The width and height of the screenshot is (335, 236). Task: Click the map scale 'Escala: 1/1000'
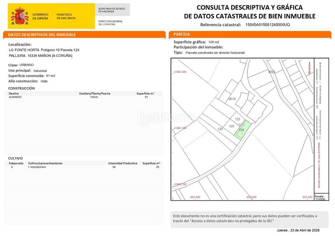(x=320, y=198)
